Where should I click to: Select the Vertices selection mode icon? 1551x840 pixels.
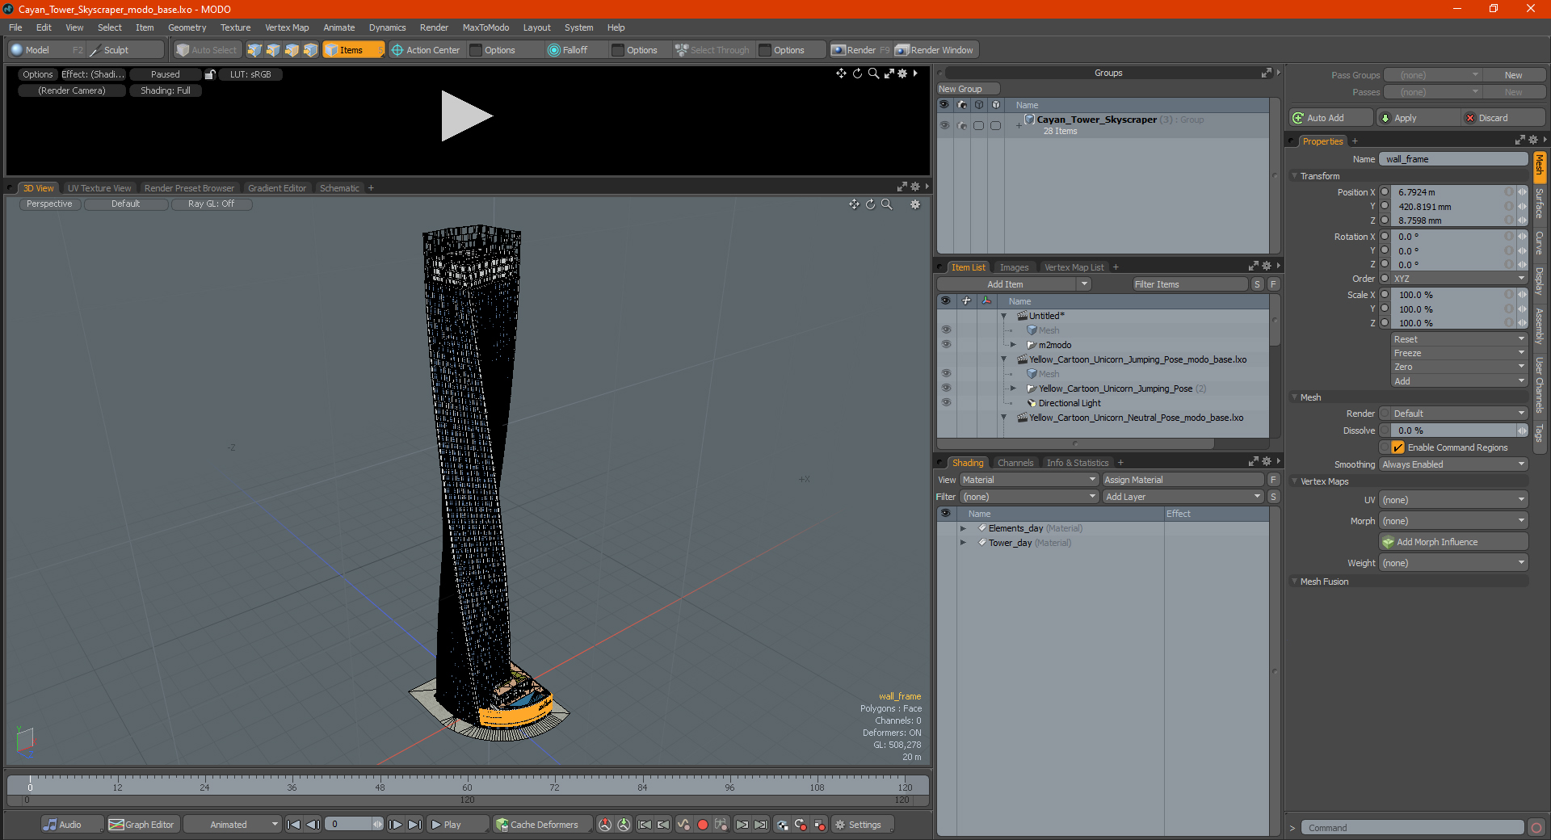(254, 50)
